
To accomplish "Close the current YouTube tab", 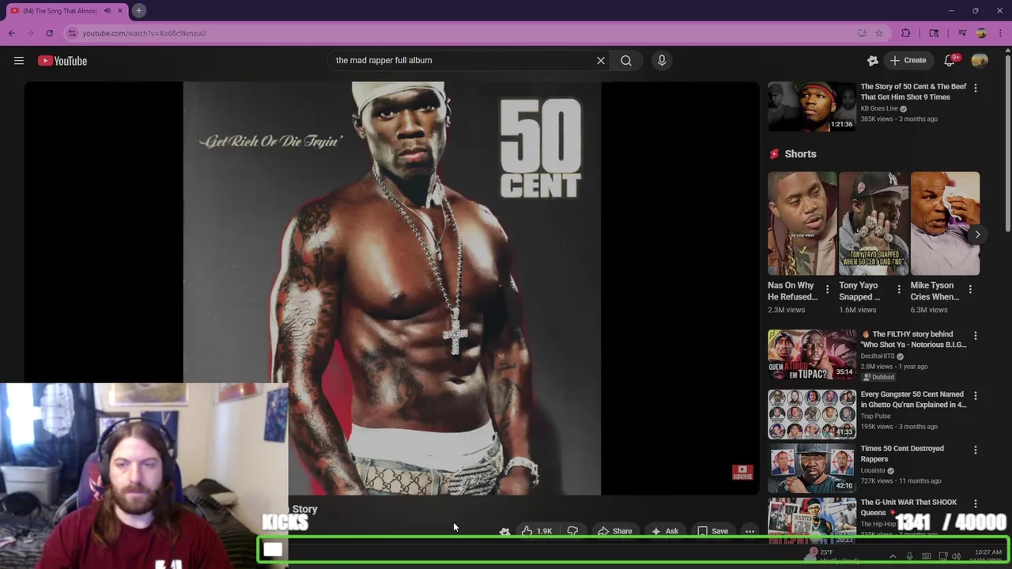I will point(120,10).
